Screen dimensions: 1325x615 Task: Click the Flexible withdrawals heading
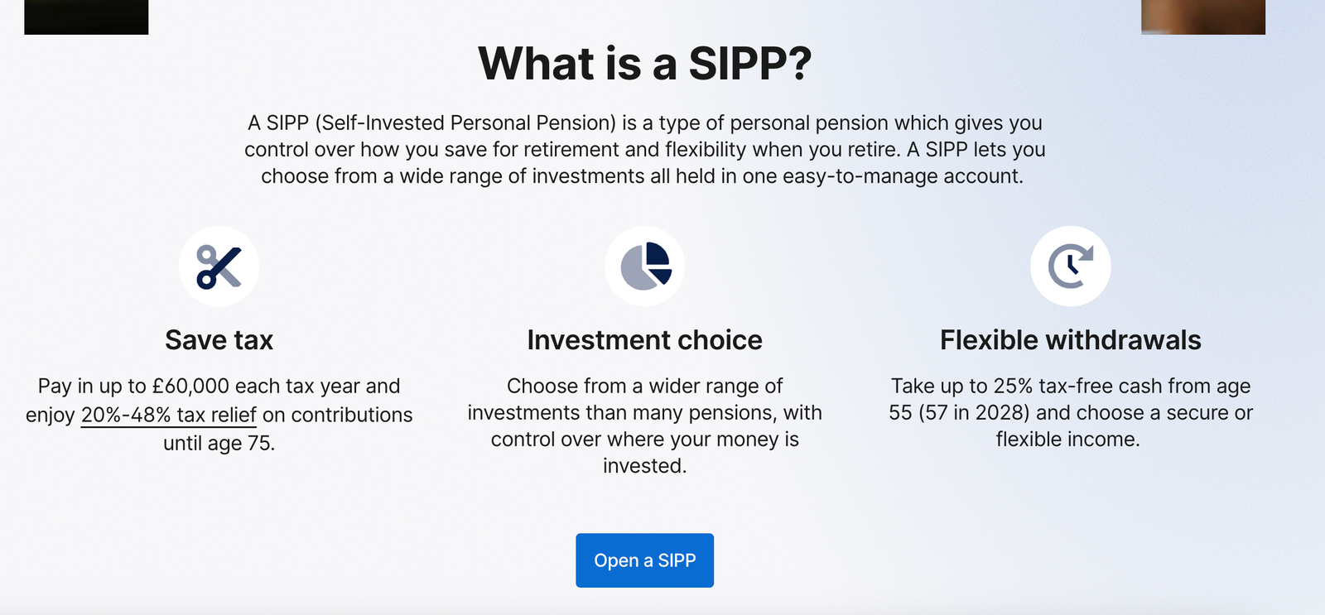(1071, 339)
